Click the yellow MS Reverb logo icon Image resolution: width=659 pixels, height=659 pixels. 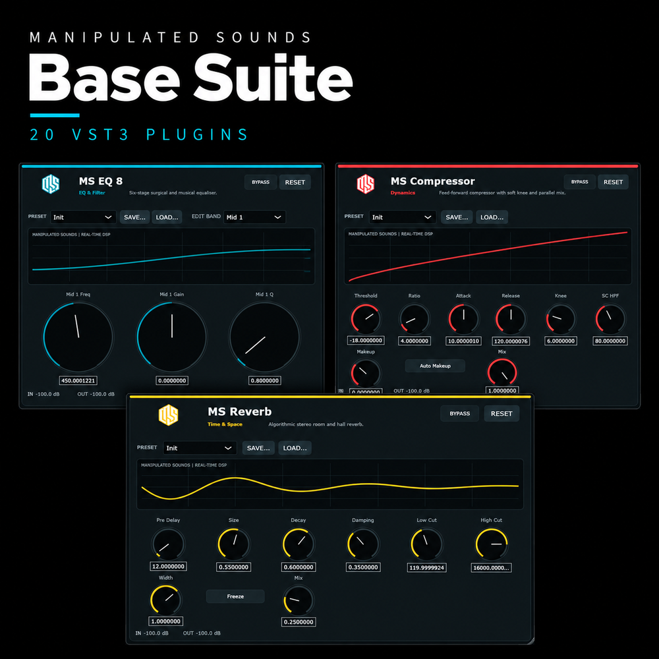click(168, 415)
